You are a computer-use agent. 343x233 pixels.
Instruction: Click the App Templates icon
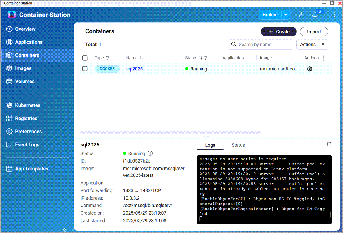pos(9,169)
